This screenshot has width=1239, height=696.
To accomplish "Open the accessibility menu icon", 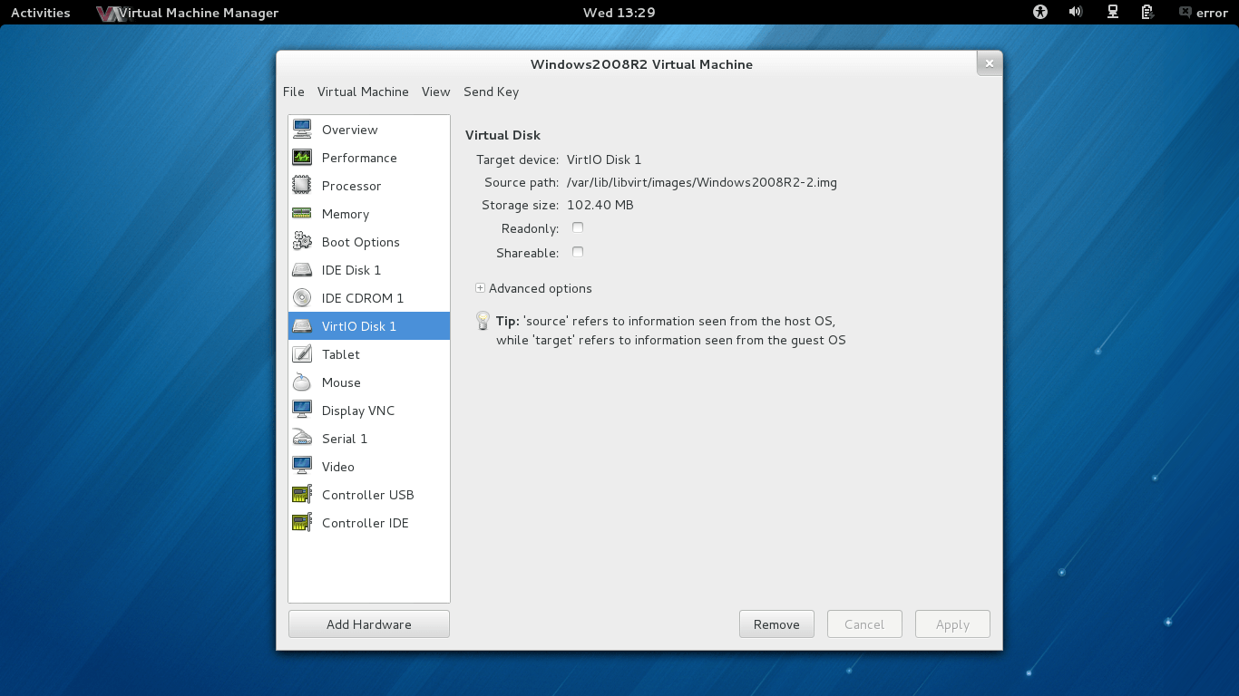I will click(x=1040, y=13).
